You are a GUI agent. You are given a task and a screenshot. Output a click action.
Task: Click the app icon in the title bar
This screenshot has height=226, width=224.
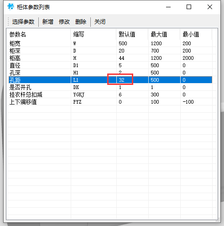point(10,7)
